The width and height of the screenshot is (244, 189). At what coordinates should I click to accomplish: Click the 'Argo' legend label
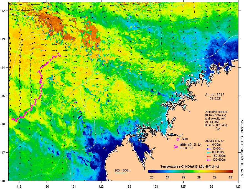click(x=185, y=139)
